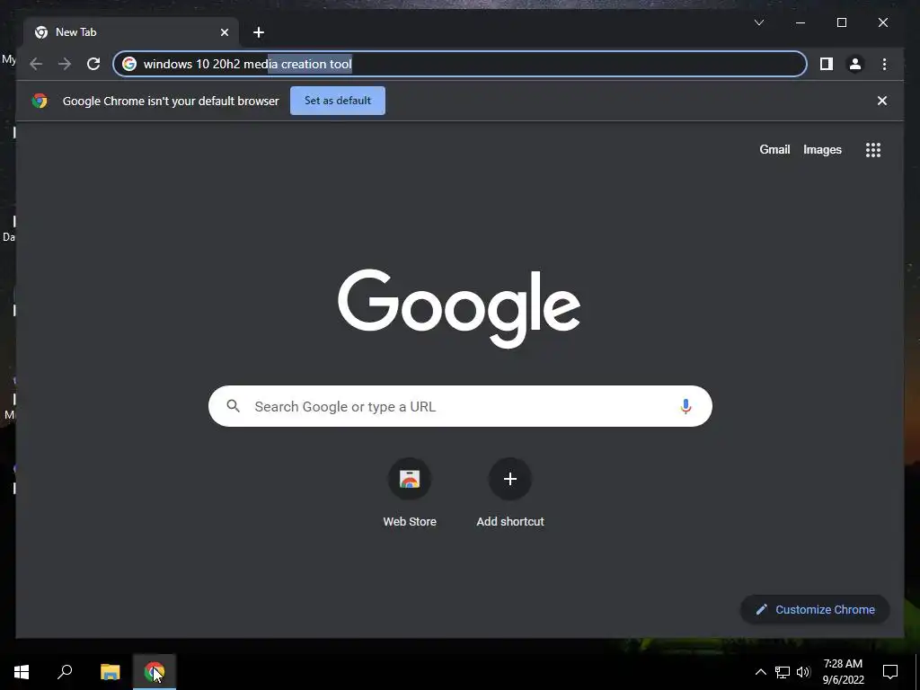Click Customize Chrome button
Viewport: 920px width, 690px height.
(x=815, y=610)
